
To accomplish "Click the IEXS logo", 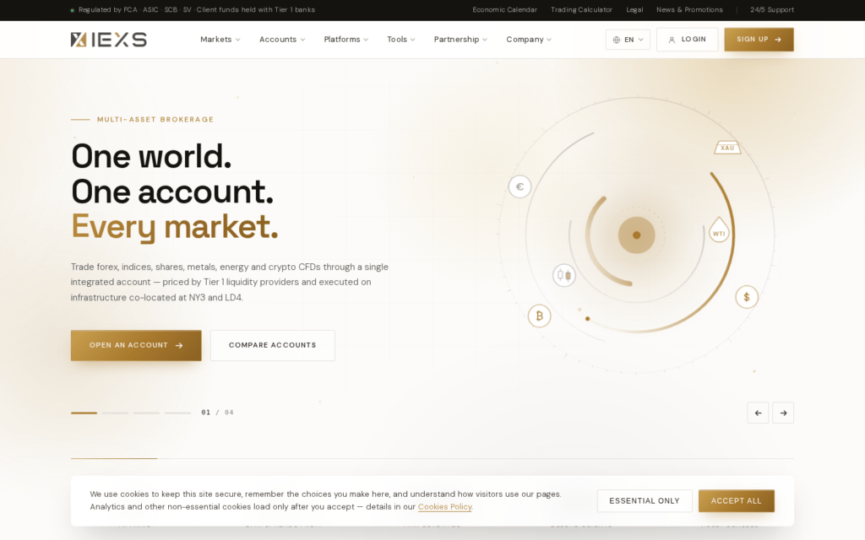I will [x=109, y=40].
